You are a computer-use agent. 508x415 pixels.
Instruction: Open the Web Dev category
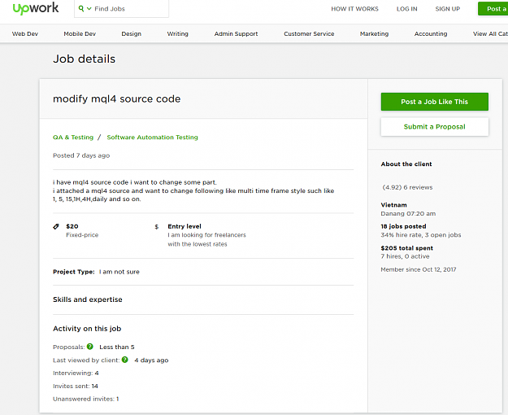[25, 33]
